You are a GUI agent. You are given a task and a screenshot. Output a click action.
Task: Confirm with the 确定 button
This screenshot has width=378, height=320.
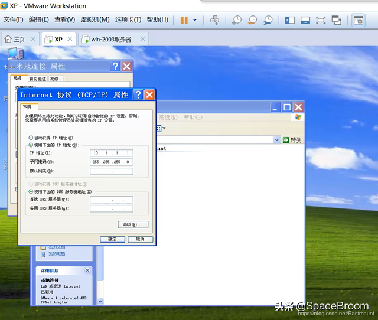[x=112, y=239]
